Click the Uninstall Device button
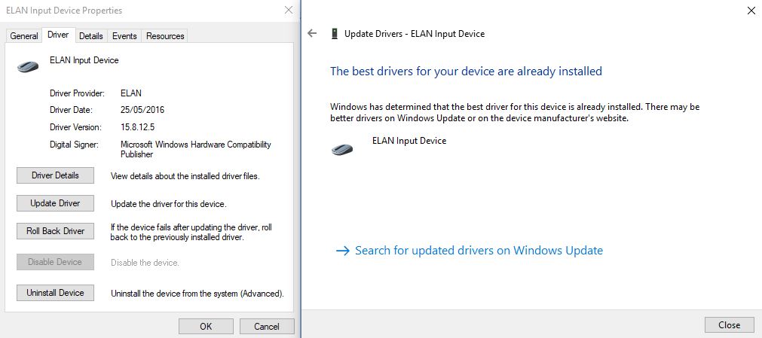The height and width of the screenshot is (338, 762). [x=56, y=293]
